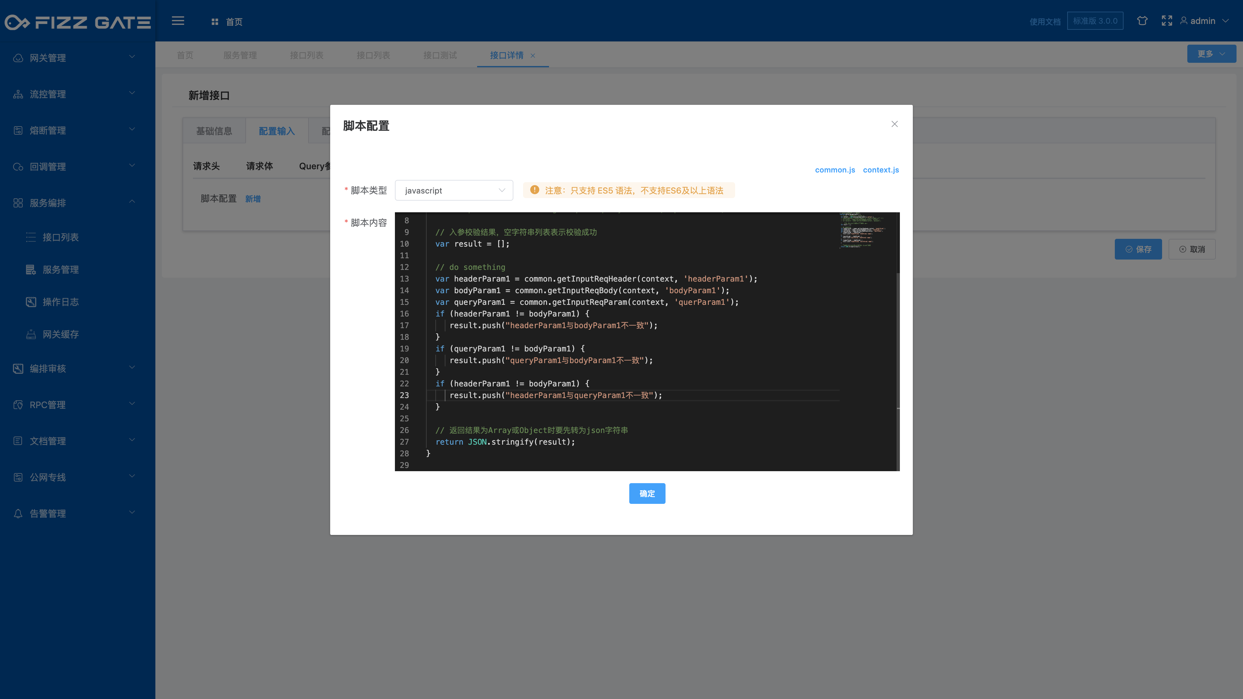Expand 编排审核 menu chevron
1243x699 pixels.
click(x=132, y=368)
